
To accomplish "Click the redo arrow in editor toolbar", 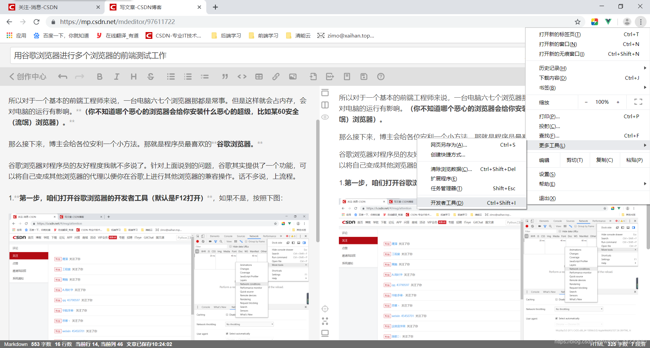I will (x=80, y=77).
